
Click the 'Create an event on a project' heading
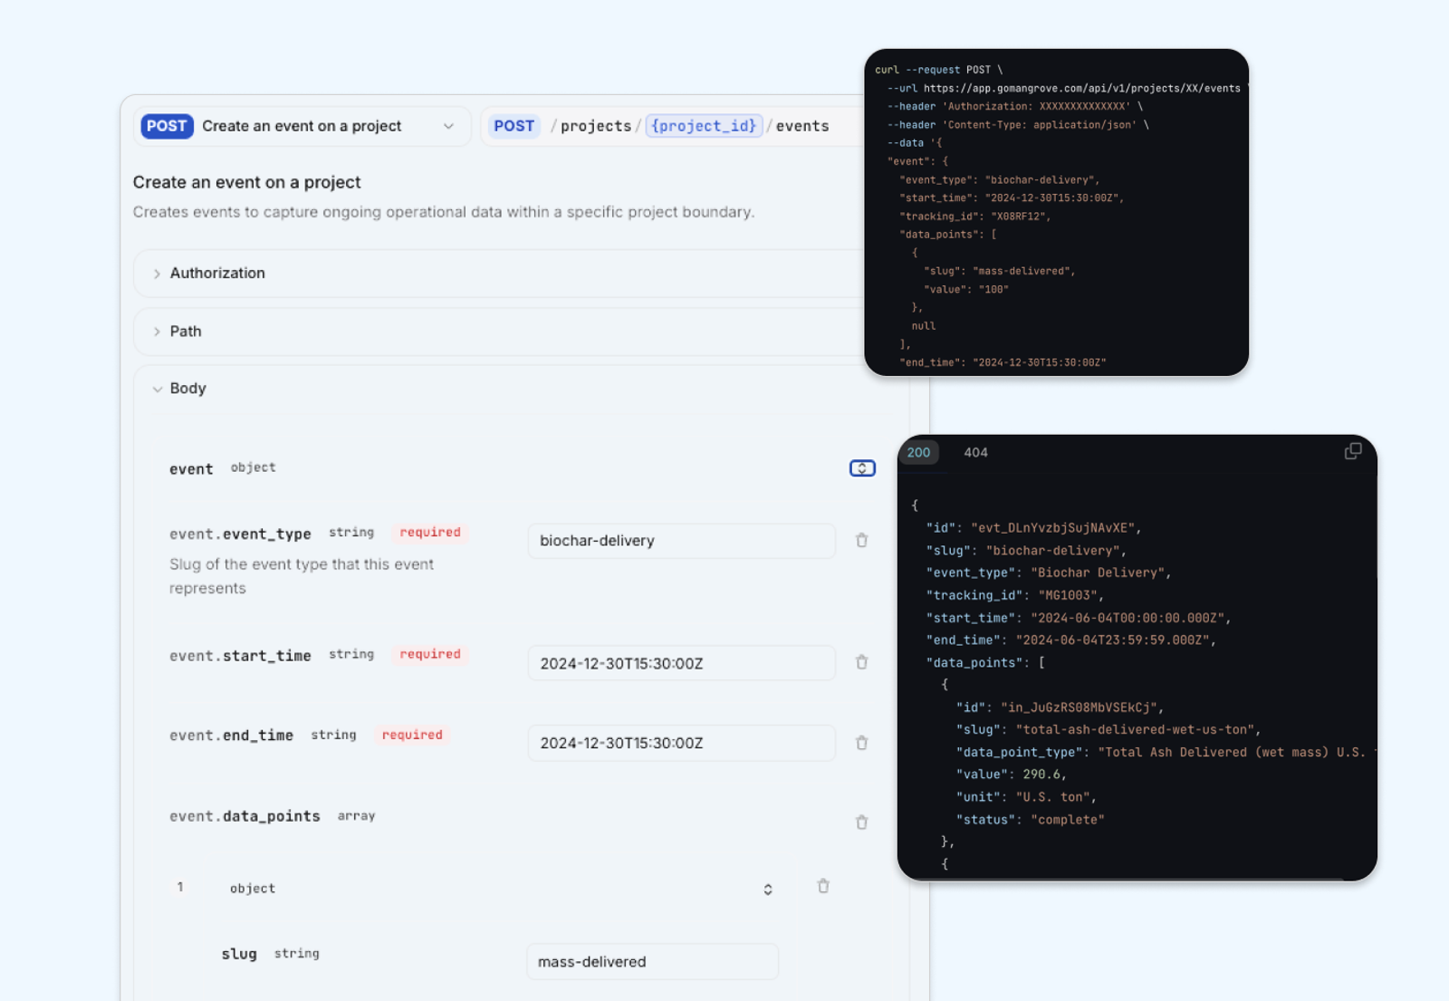point(246,182)
